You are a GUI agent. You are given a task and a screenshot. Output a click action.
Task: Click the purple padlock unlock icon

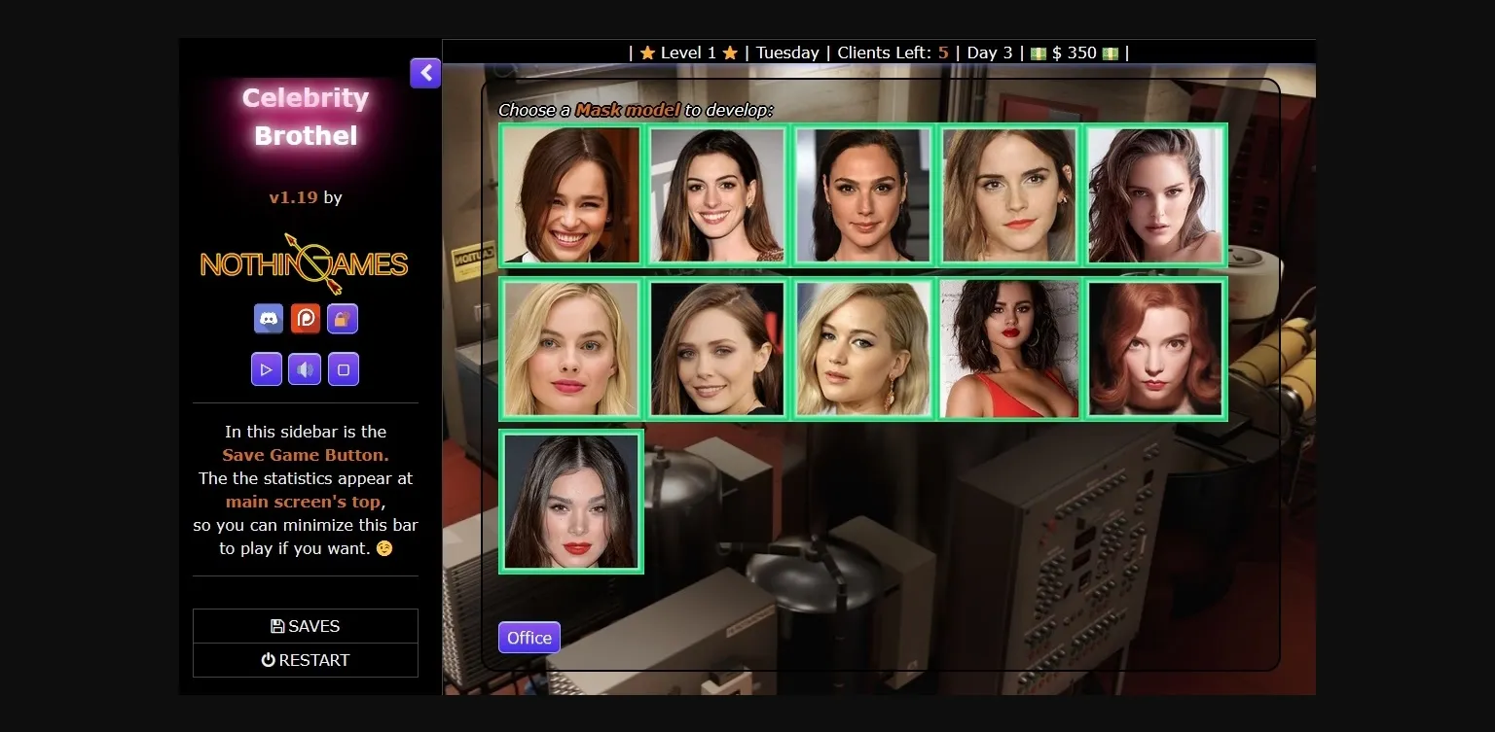pyautogui.click(x=343, y=318)
